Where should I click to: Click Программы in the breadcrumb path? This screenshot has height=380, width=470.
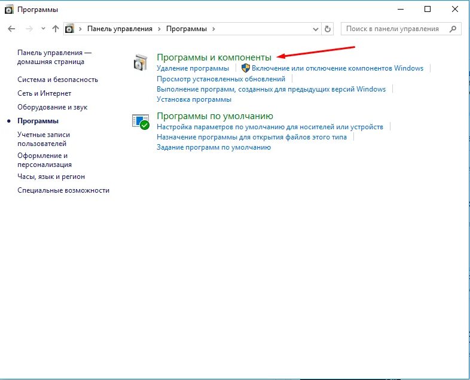187,29
